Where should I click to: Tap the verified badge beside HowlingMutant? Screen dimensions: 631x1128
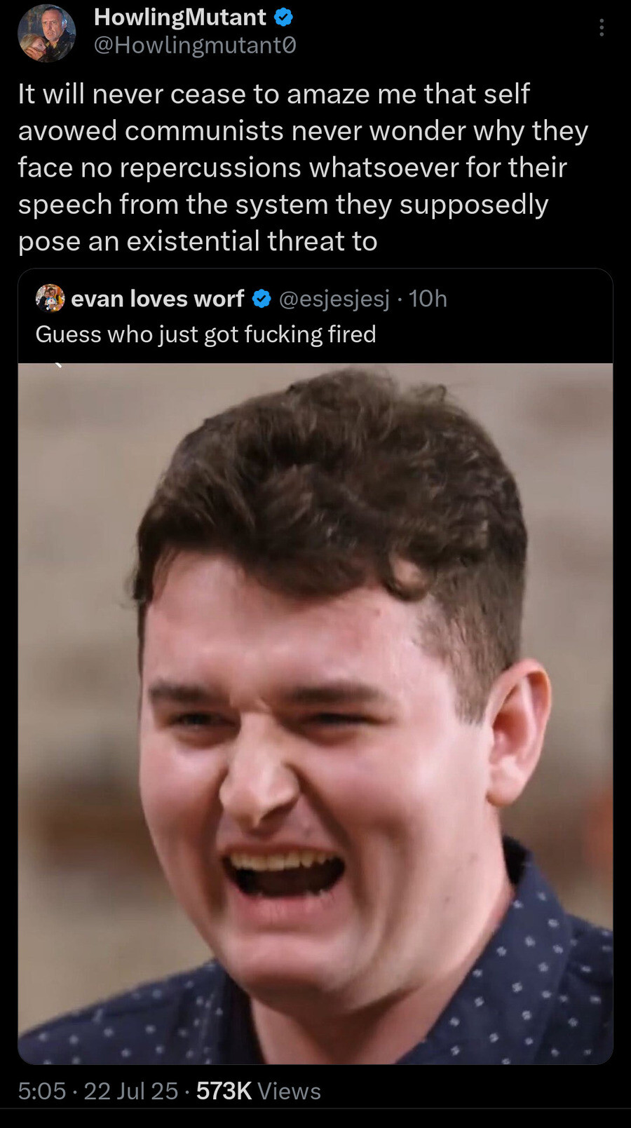pyautogui.click(x=283, y=17)
